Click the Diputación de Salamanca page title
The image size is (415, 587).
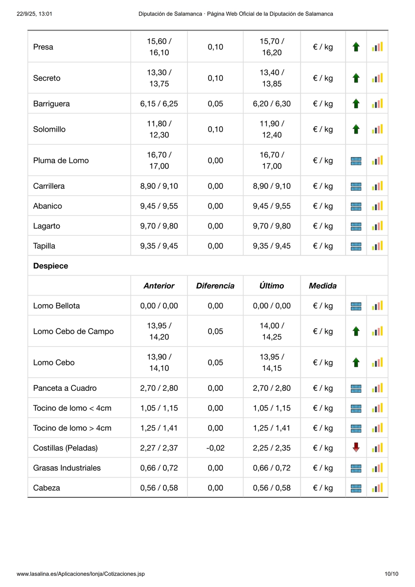pos(236,14)
